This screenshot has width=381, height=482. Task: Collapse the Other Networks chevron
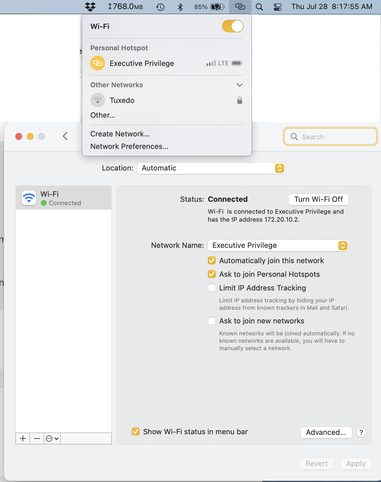(240, 85)
